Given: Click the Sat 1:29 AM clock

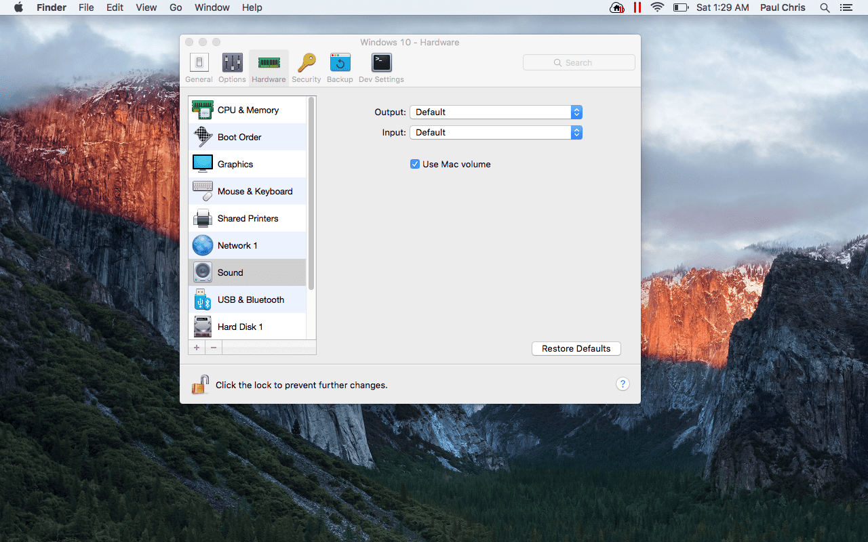Looking at the screenshot, I should point(723,7).
